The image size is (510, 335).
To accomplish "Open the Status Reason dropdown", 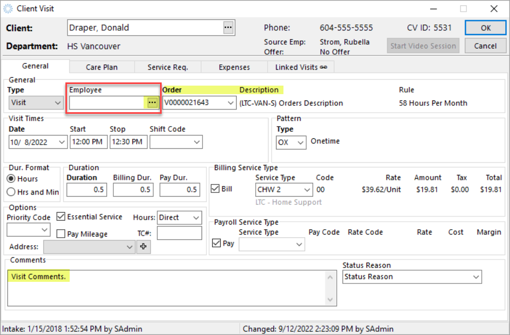I will 476,277.
